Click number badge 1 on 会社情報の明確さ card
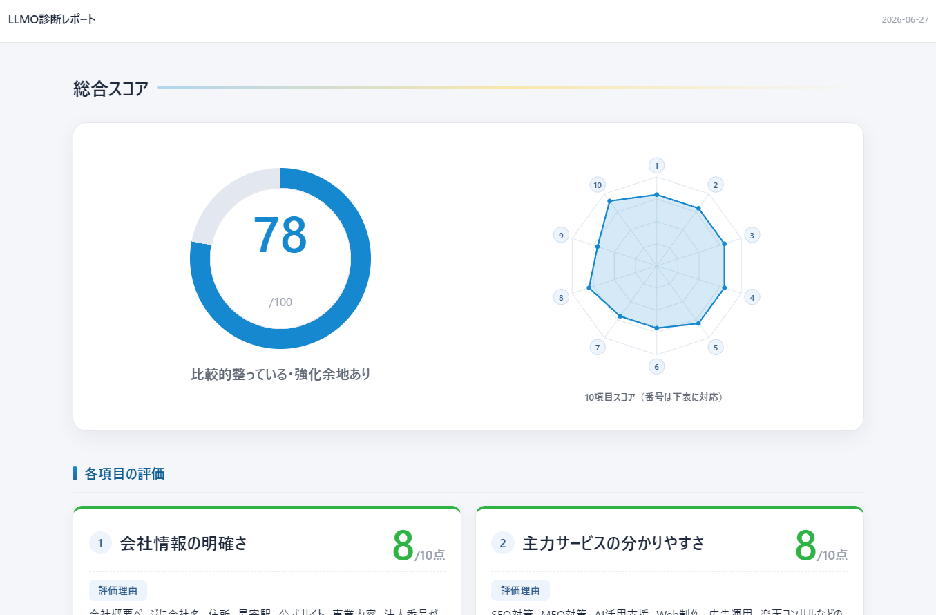The height and width of the screenshot is (615, 936). click(x=100, y=543)
